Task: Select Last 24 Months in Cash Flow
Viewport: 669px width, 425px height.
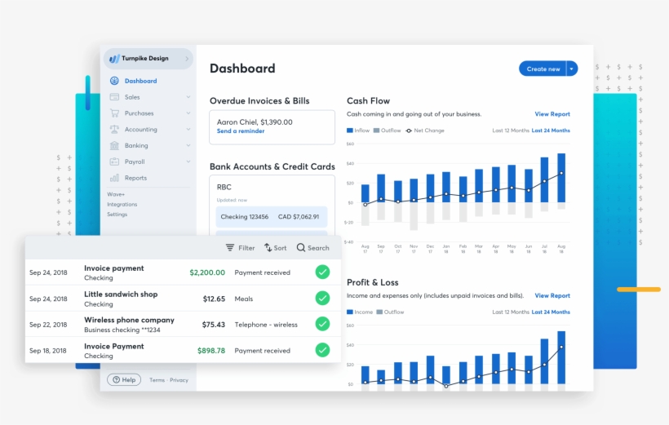Action: pos(551,131)
